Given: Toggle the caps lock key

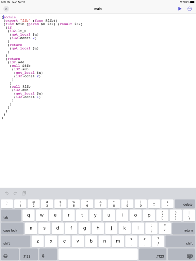Looking at the screenshot, I should pyautogui.click(x=12, y=228).
